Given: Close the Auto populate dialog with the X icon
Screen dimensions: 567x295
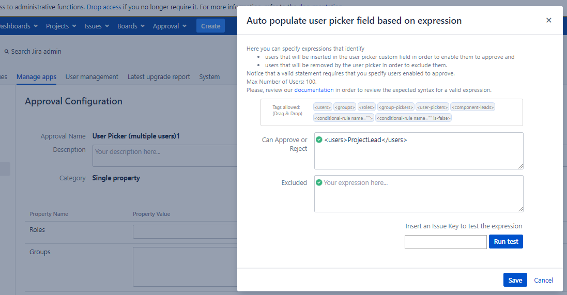Looking at the screenshot, I should tap(548, 21).
